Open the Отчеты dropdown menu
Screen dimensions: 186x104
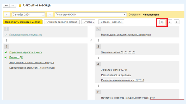[89, 22]
